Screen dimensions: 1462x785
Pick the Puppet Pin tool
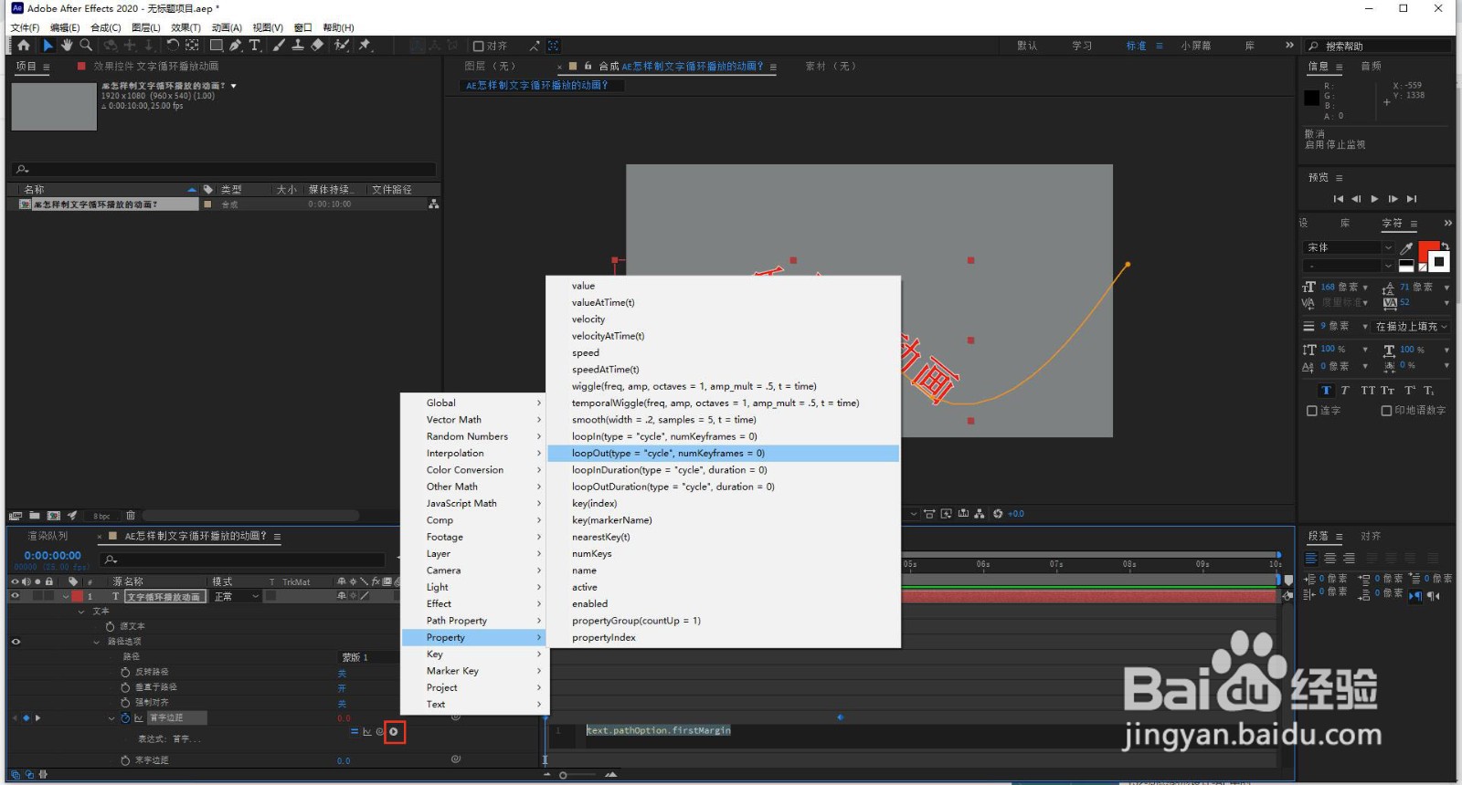(x=365, y=45)
